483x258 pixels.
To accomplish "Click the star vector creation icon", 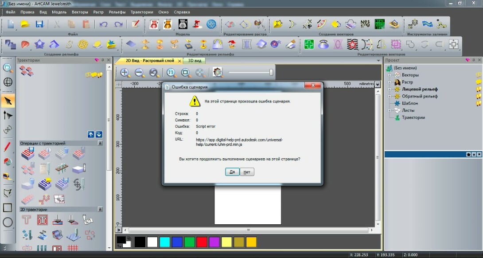I will coord(277,24).
